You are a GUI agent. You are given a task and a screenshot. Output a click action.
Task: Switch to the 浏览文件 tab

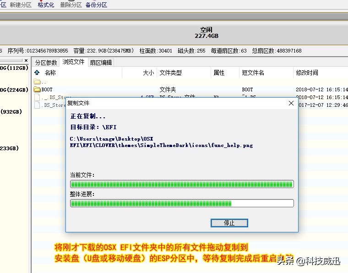click(x=73, y=62)
